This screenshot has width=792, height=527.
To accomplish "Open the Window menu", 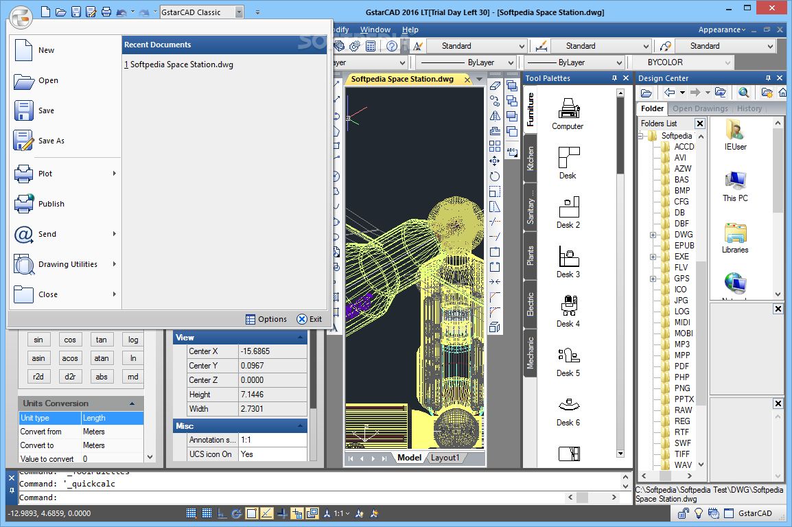I will (x=375, y=30).
